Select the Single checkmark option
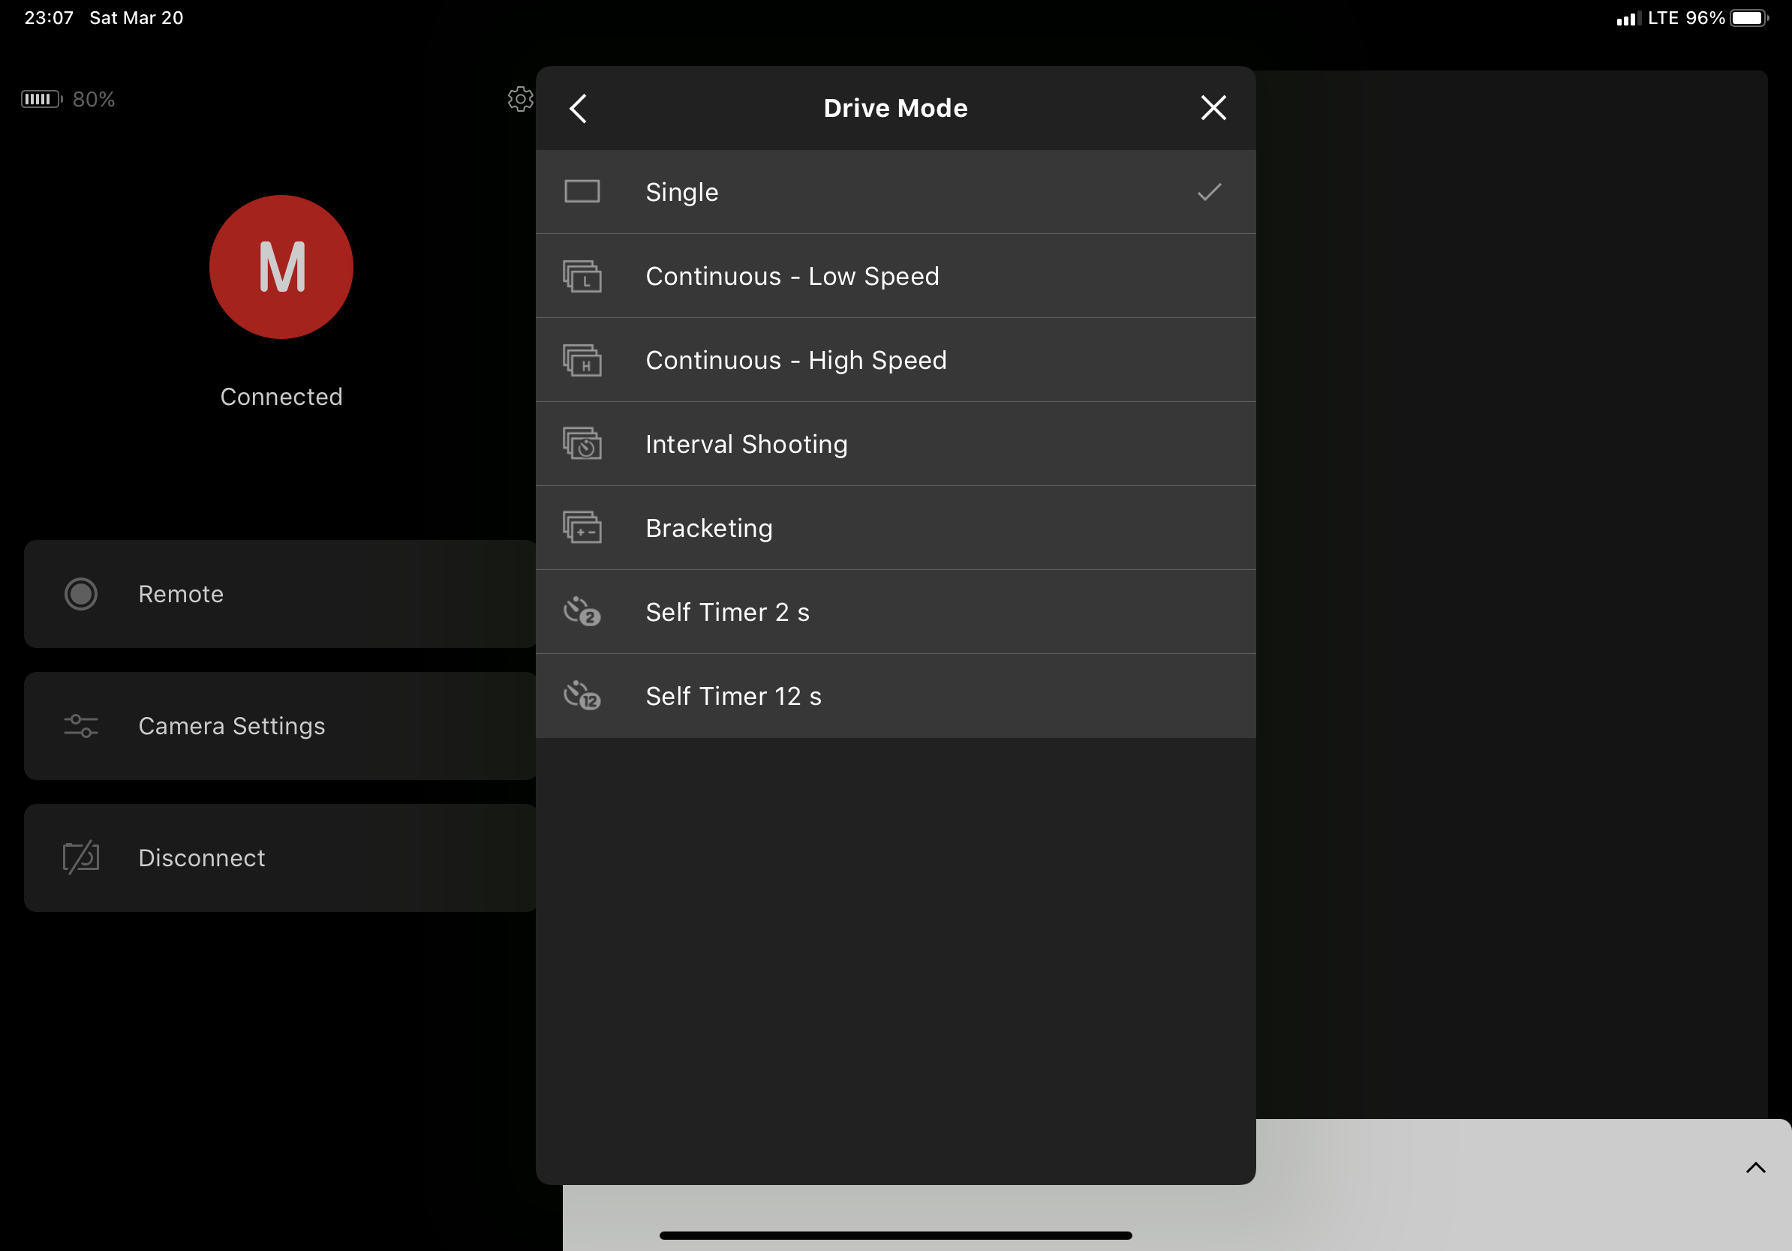 1208,192
